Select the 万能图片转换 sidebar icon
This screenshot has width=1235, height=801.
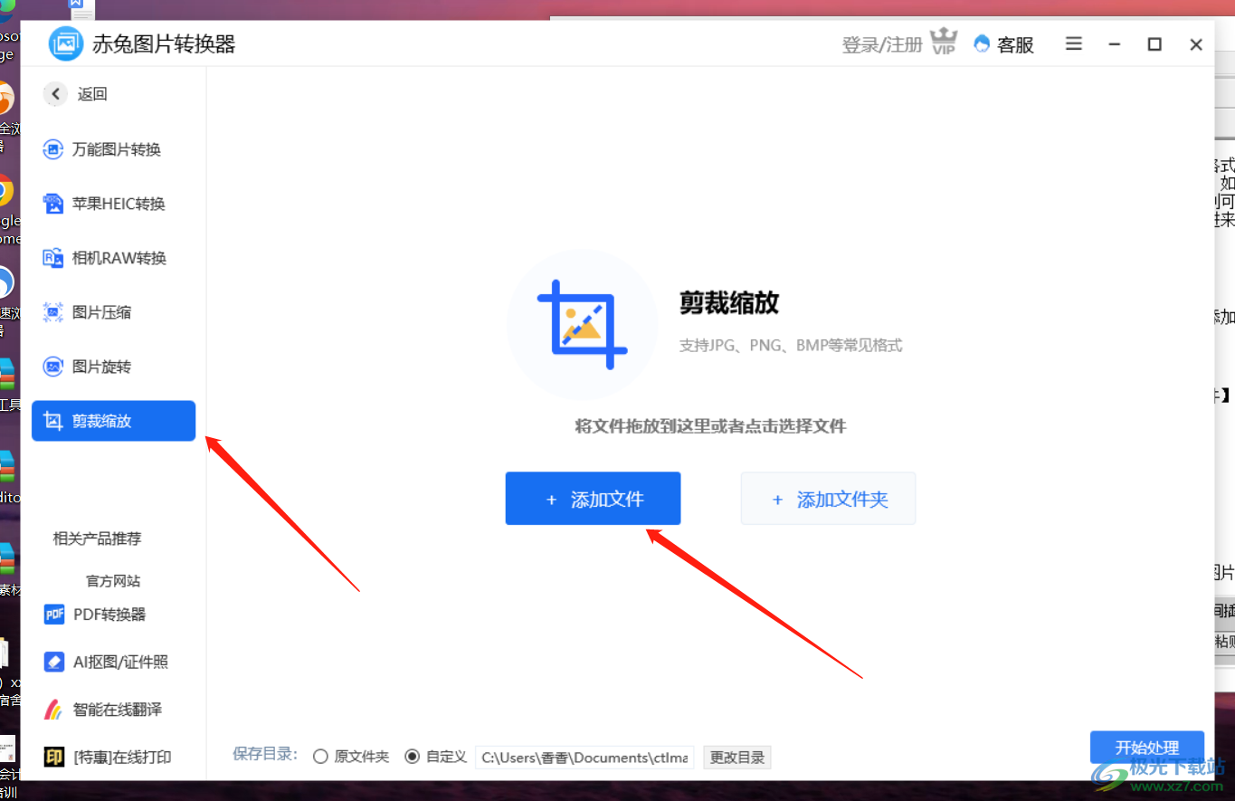pos(53,149)
